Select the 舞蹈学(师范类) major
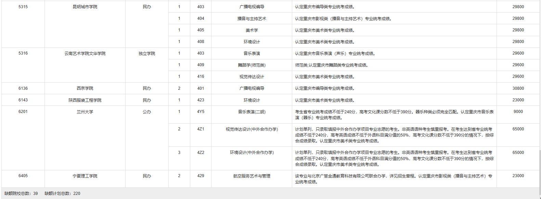Viewport: 541px width, 199px height. click(x=252, y=65)
